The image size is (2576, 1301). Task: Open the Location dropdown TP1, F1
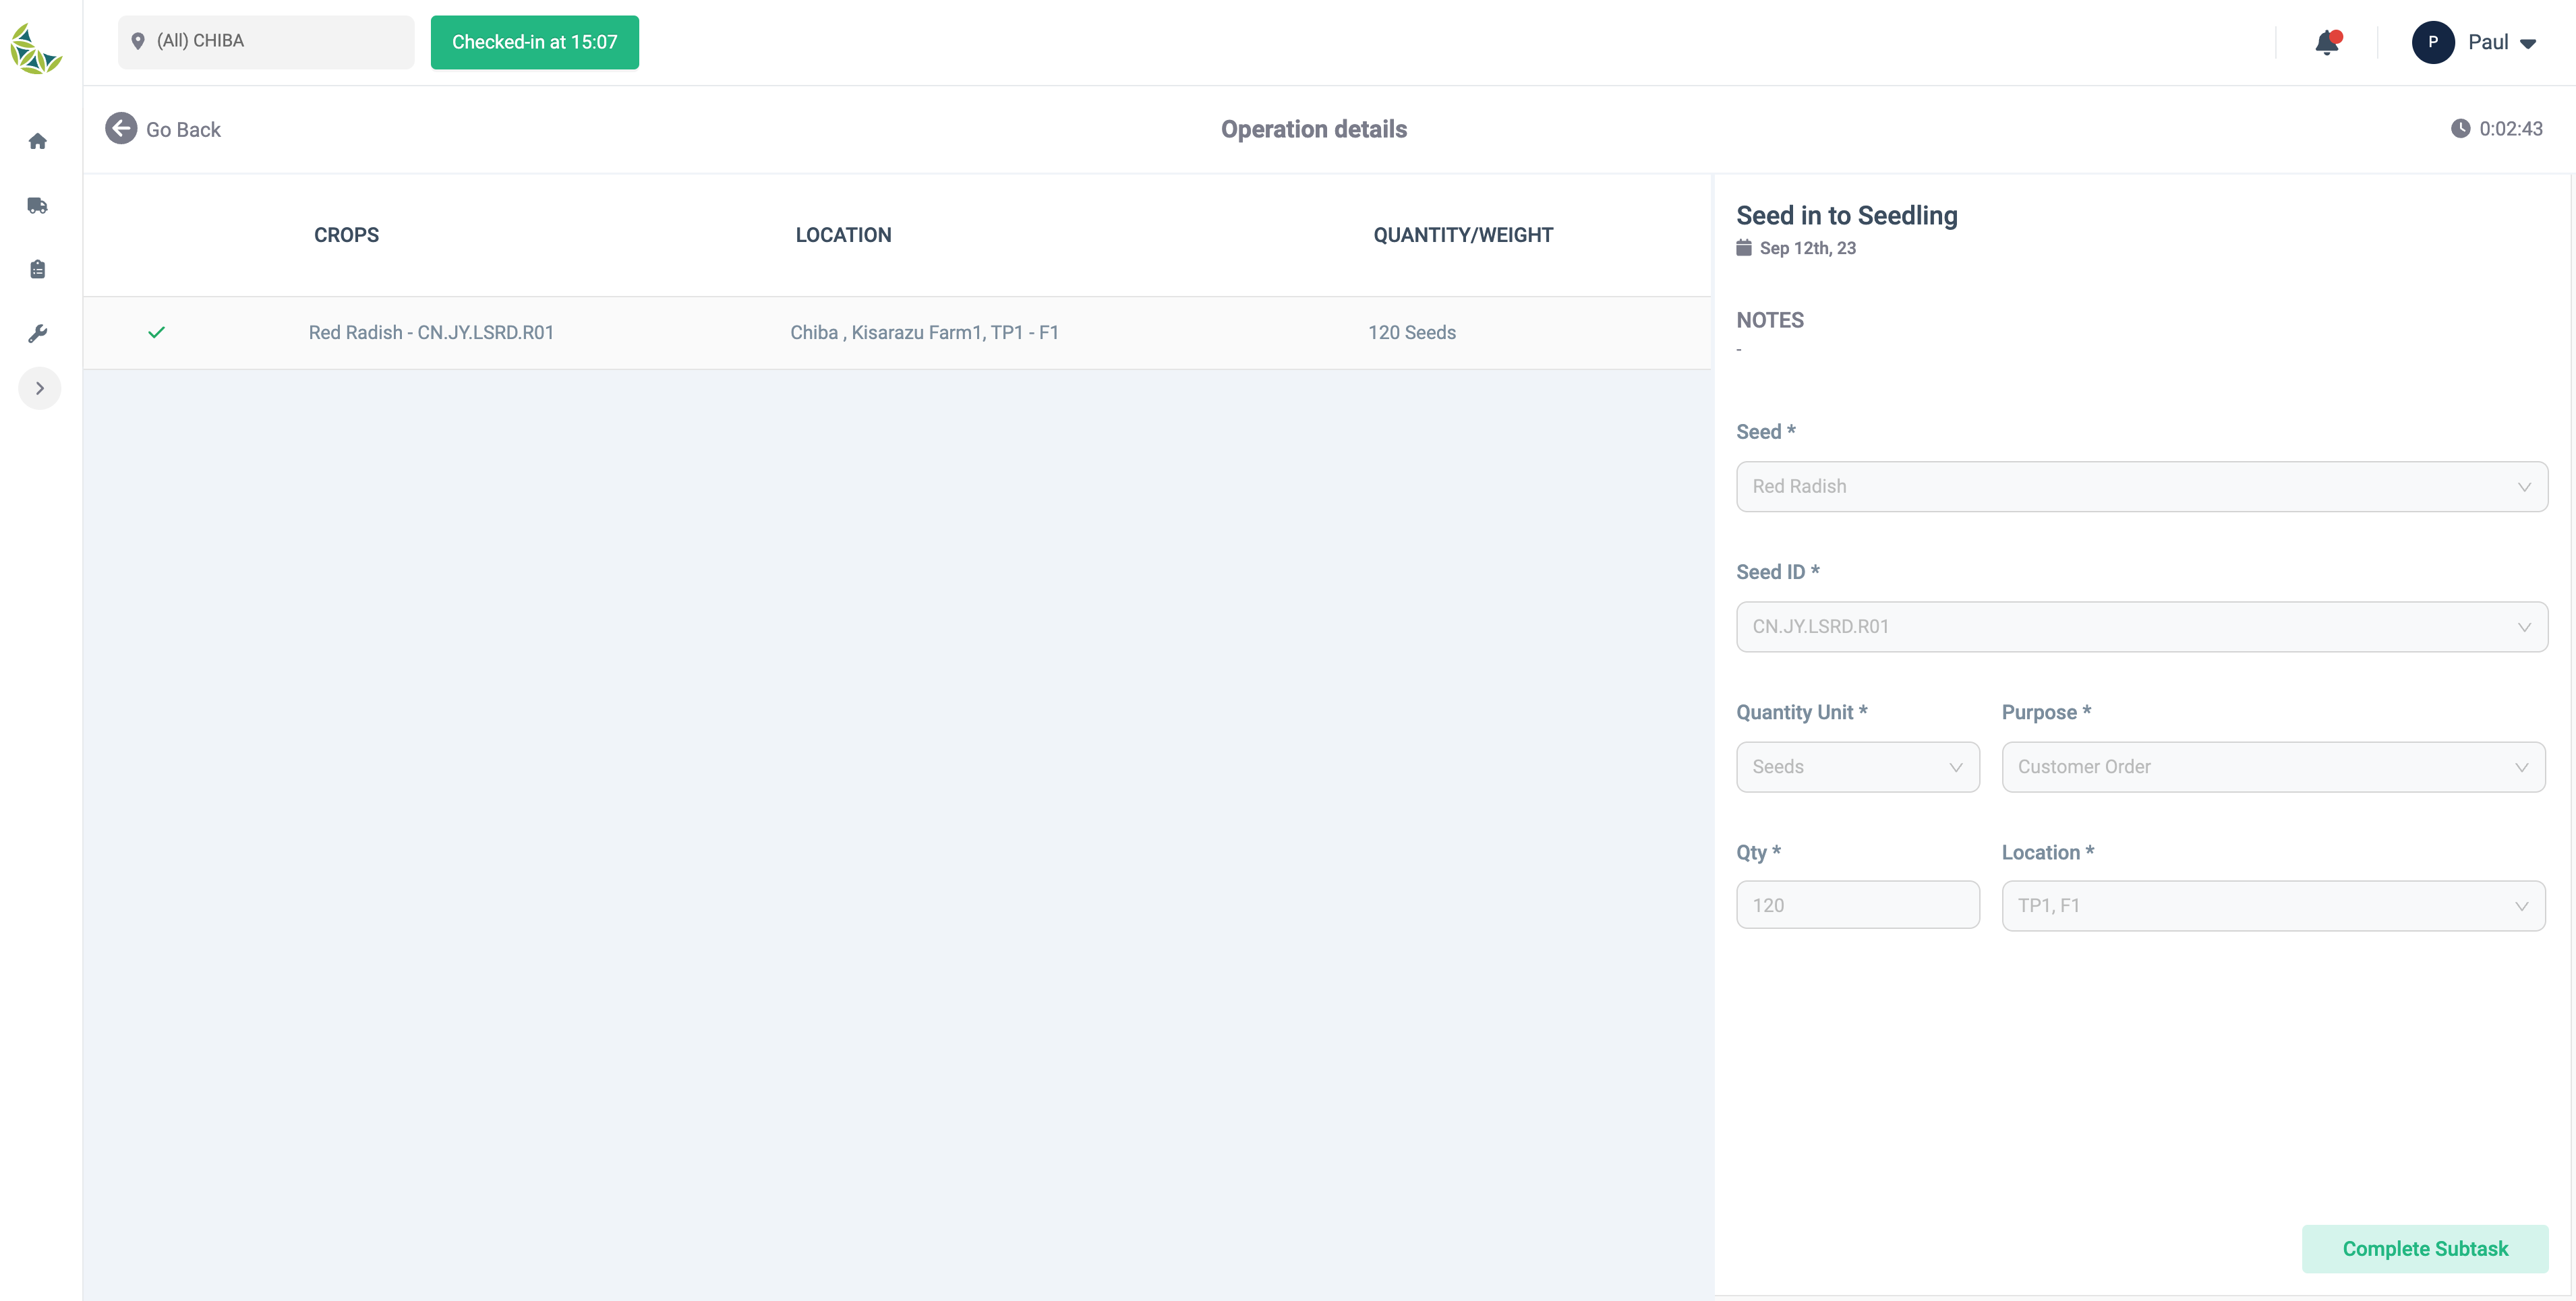[x=2274, y=906]
